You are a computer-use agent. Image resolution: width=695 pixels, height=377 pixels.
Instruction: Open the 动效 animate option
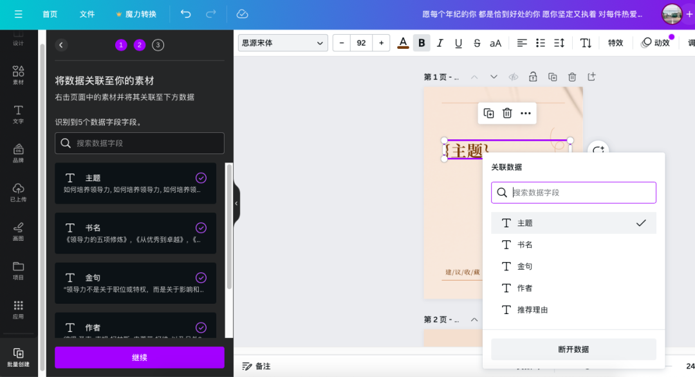(x=656, y=43)
